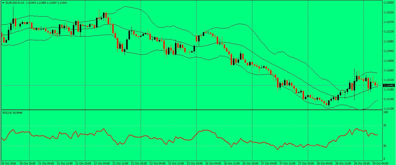
Task: Click the RSI 70 level label
Action: tap(385, 126)
